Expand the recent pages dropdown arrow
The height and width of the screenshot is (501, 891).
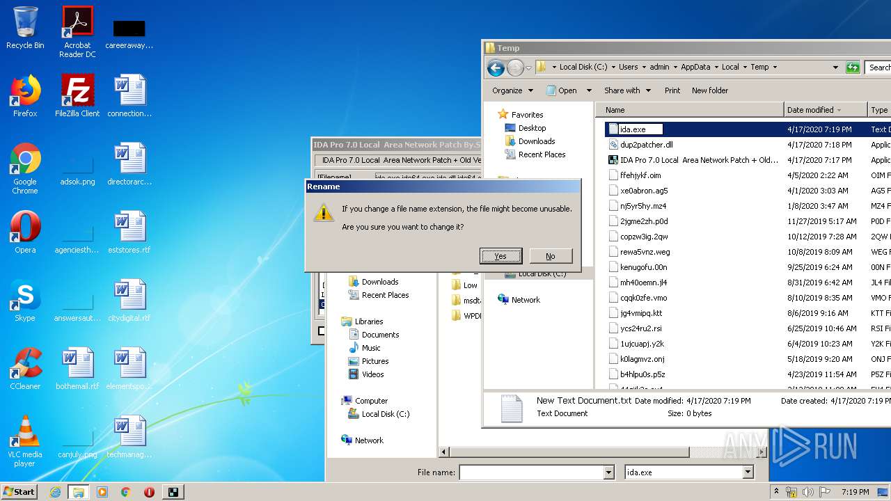(x=529, y=67)
